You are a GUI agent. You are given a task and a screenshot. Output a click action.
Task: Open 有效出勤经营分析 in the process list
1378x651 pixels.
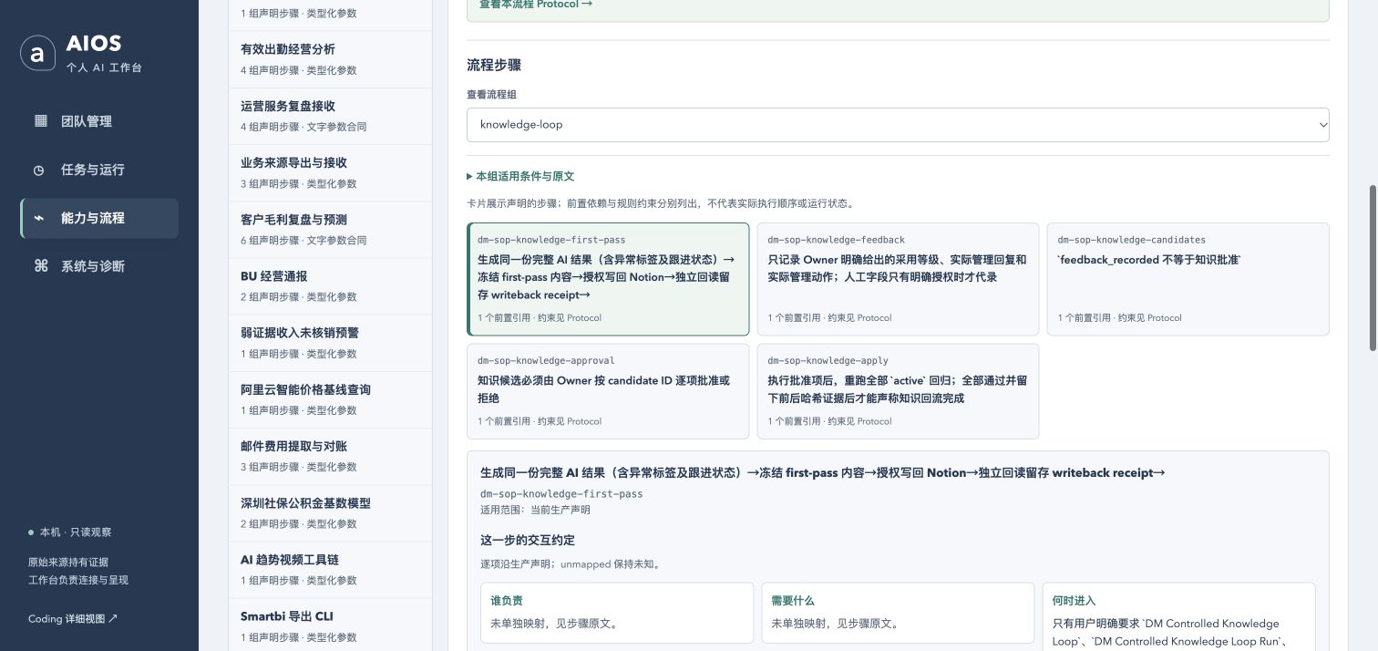tap(330, 59)
